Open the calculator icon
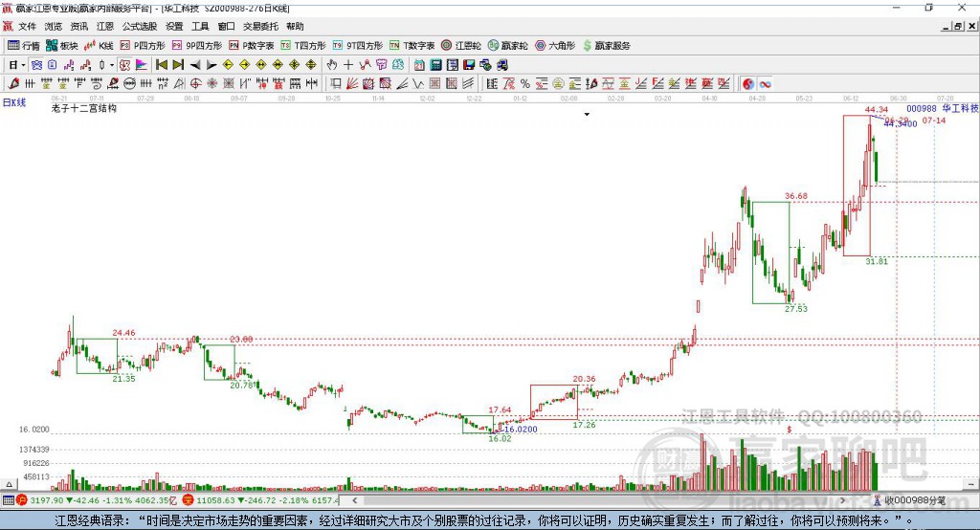 (435, 65)
